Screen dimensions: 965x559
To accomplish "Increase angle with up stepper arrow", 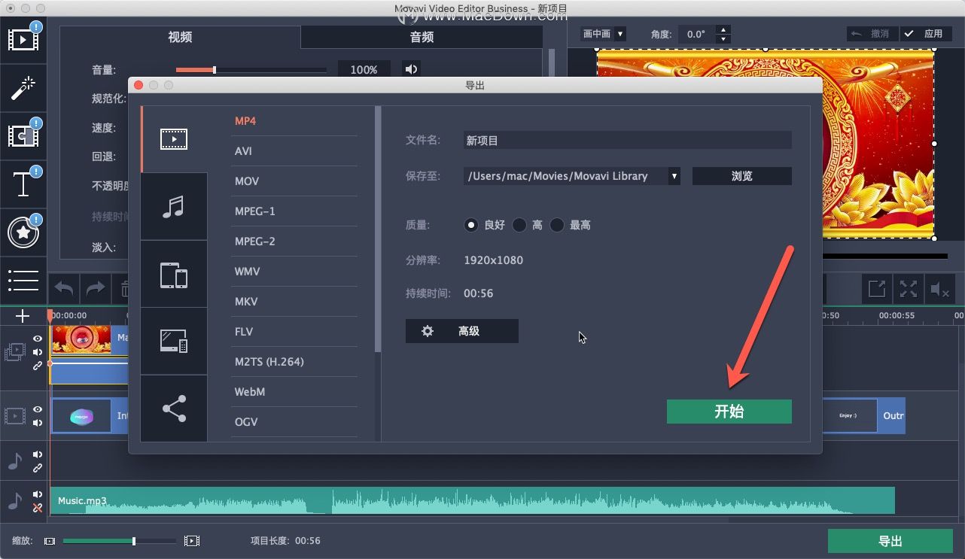I will (x=723, y=29).
